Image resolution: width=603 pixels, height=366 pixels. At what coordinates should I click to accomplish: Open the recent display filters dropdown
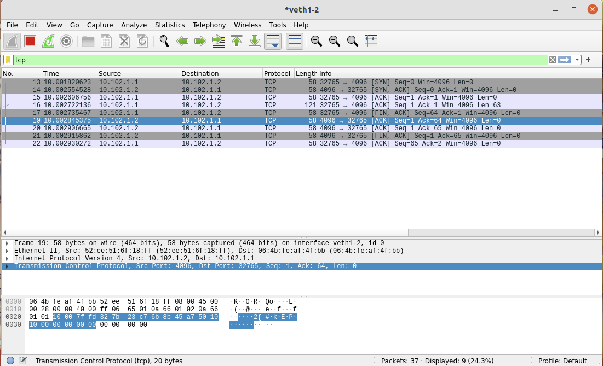point(577,60)
